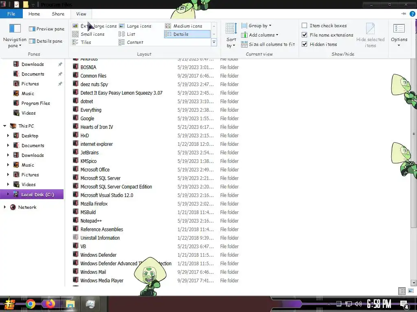417x312 pixels.
Task: Switch to the Share ribbon tab
Action: [x=58, y=14]
